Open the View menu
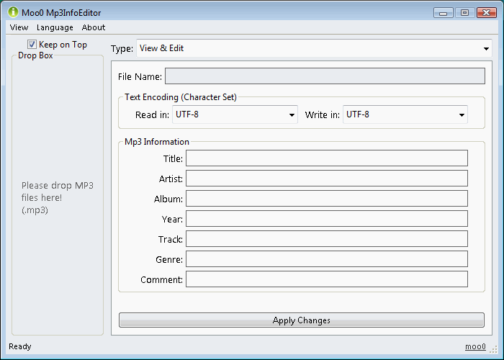The image size is (504, 360). 19,27
